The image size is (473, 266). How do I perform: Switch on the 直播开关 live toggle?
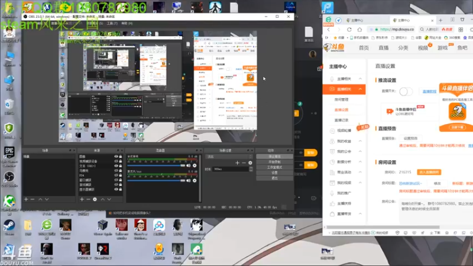coord(406,92)
